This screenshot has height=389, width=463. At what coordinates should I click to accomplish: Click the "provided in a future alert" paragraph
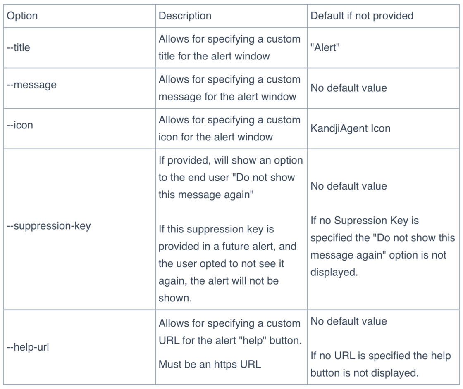[x=227, y=263]
